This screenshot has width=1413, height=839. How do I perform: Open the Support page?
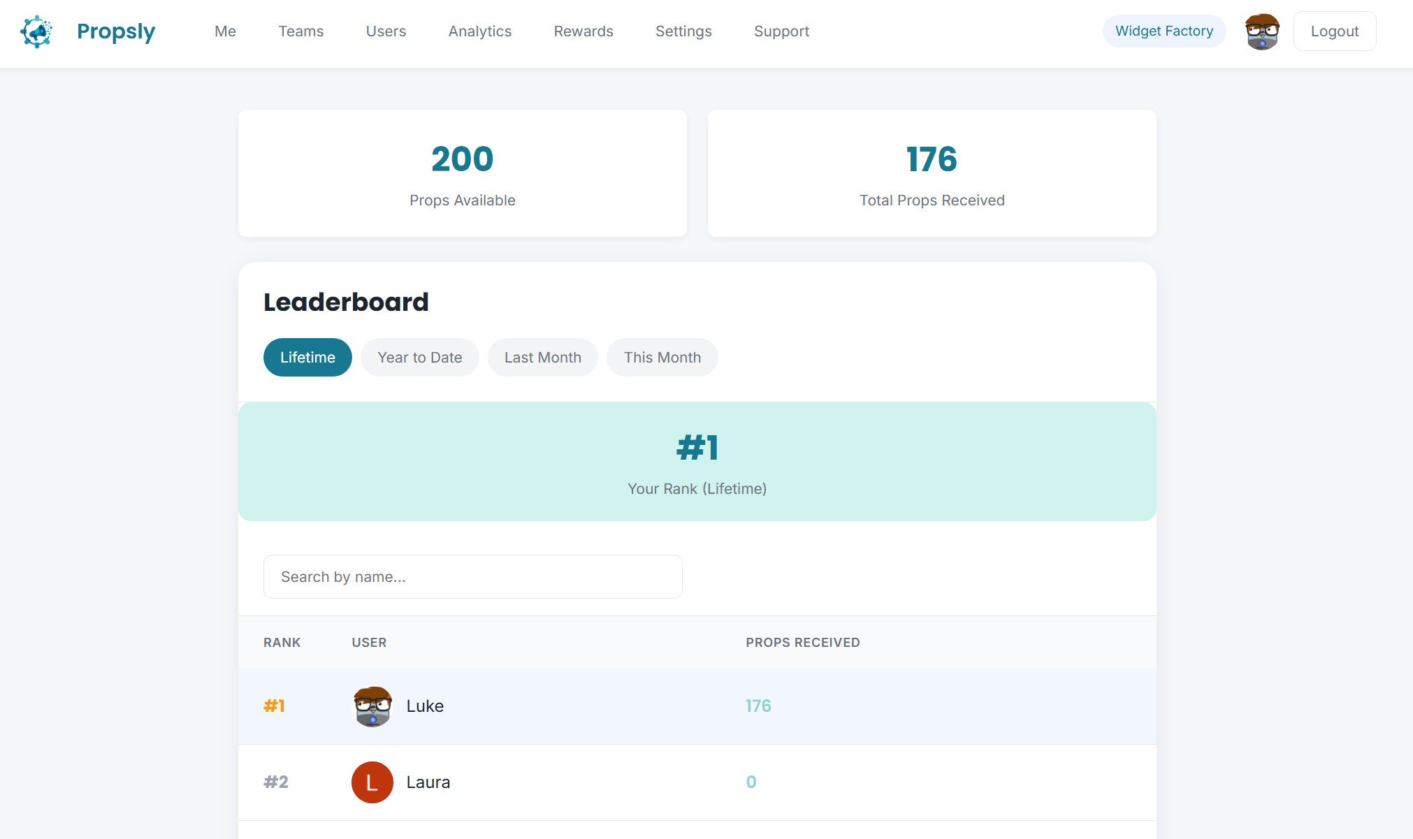coord(781,31)
